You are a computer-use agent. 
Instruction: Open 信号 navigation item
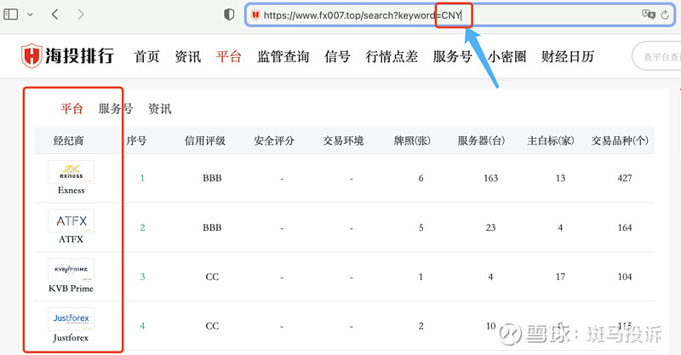click(x=337, y=56)
